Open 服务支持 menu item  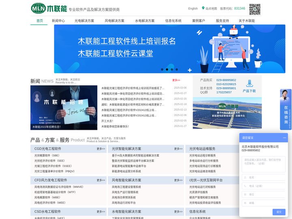click(x=222, y=21)
